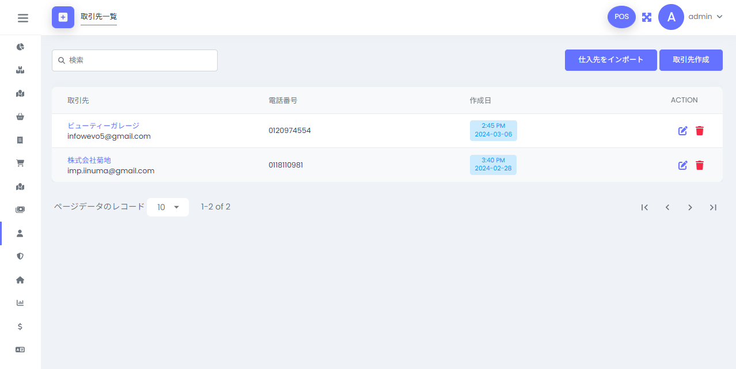The width and height of the screenshot is (736, 369).
Task: Click the receipt icon in sidebar
Action: 20,140
